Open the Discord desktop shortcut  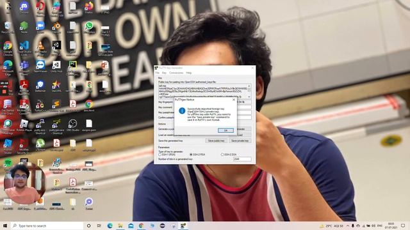(24, 7)
